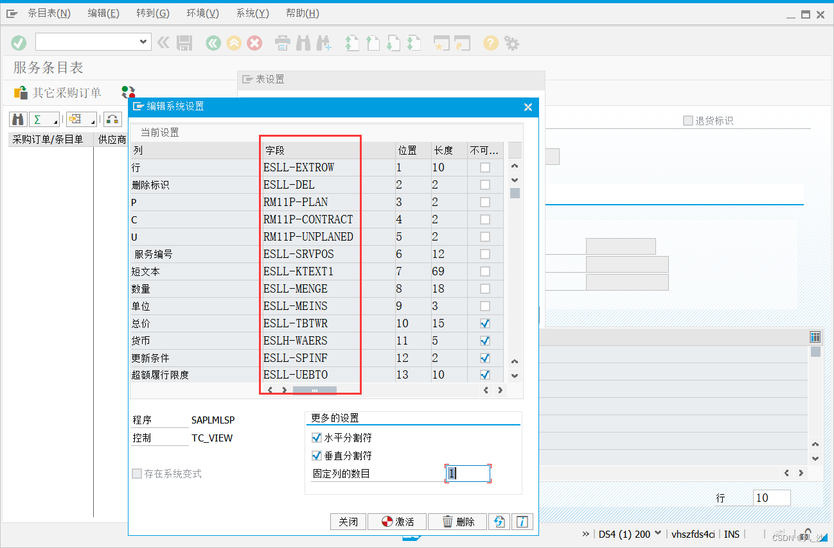Click the red Cancel X icon
834x548 pixels.
point(255,43)
